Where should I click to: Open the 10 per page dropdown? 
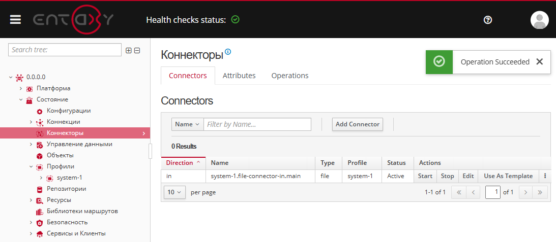174,192
